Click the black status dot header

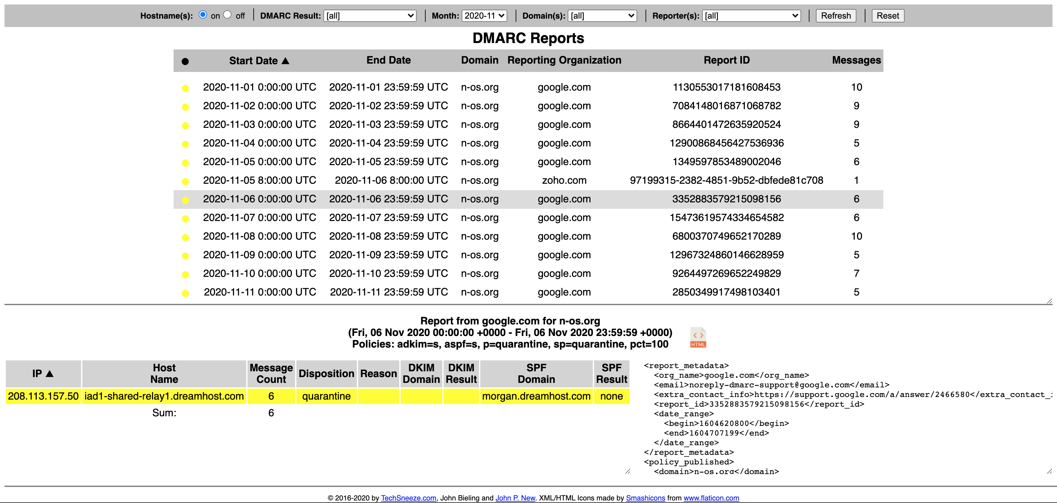[185, 61]
